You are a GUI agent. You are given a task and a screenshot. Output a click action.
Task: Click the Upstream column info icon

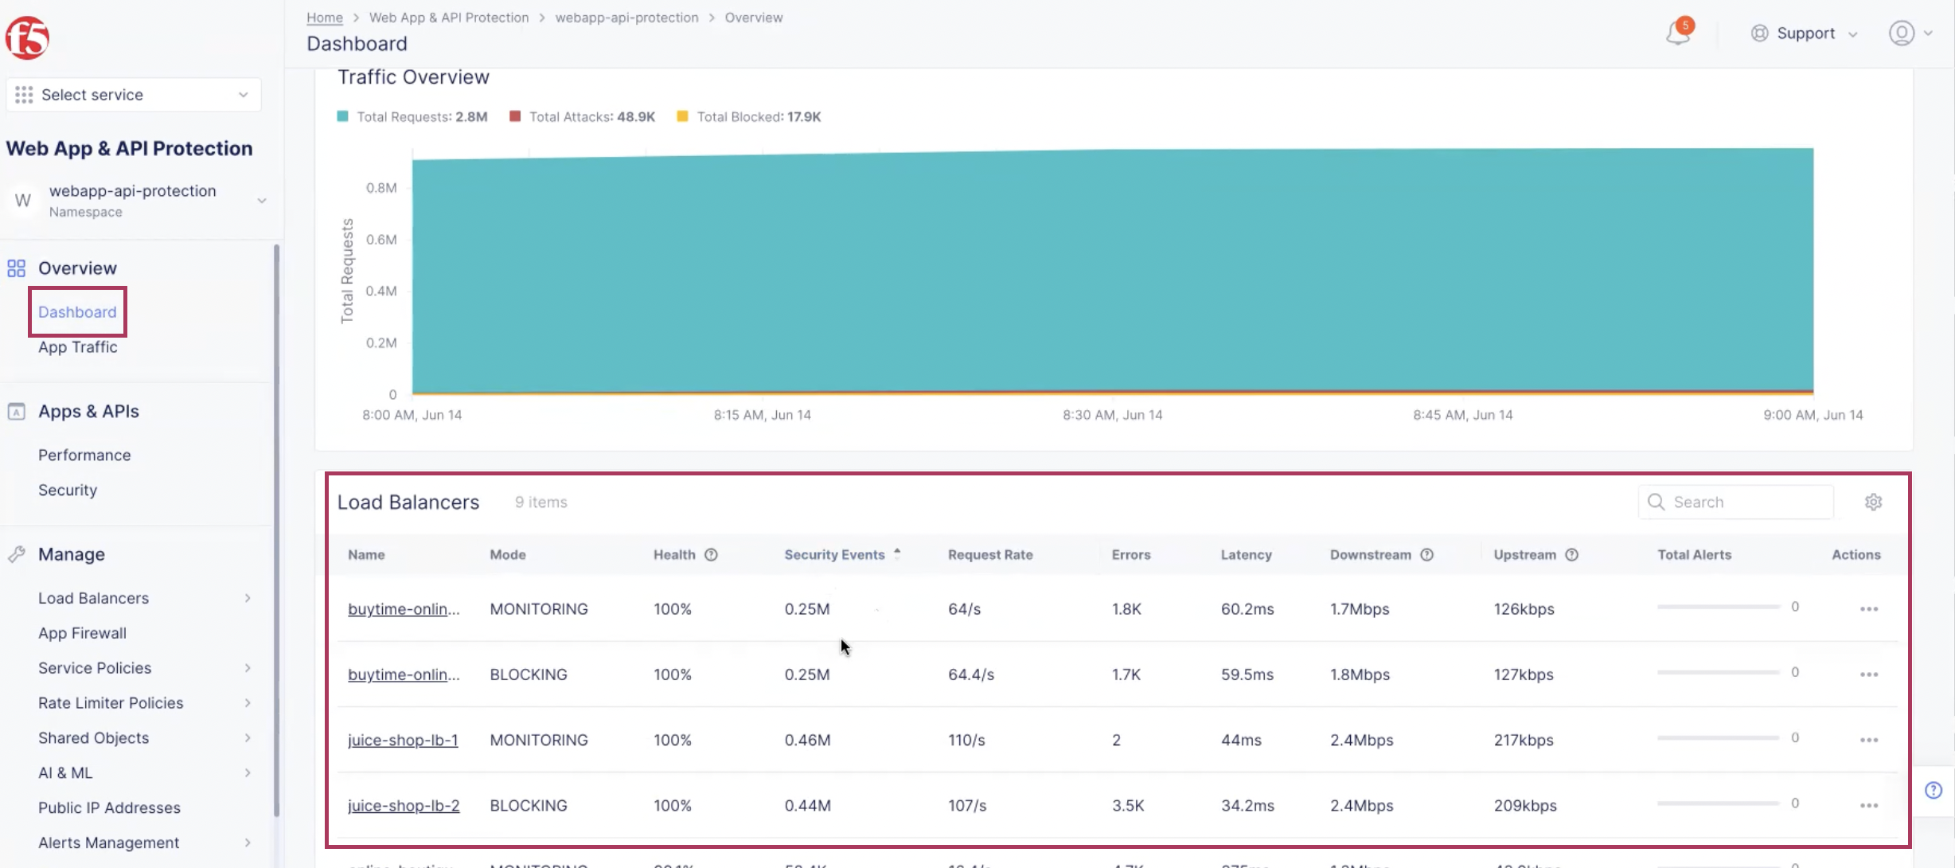click(1571, 555)
